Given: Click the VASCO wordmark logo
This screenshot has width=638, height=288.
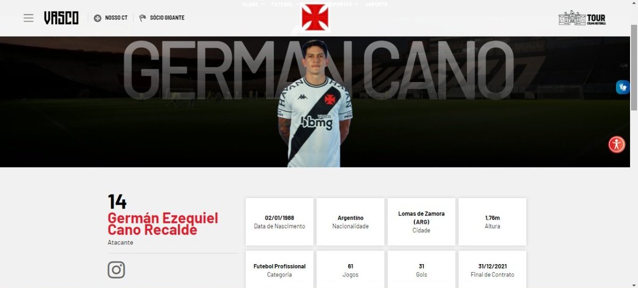Looking at the screenshot, I should point(61,18).
